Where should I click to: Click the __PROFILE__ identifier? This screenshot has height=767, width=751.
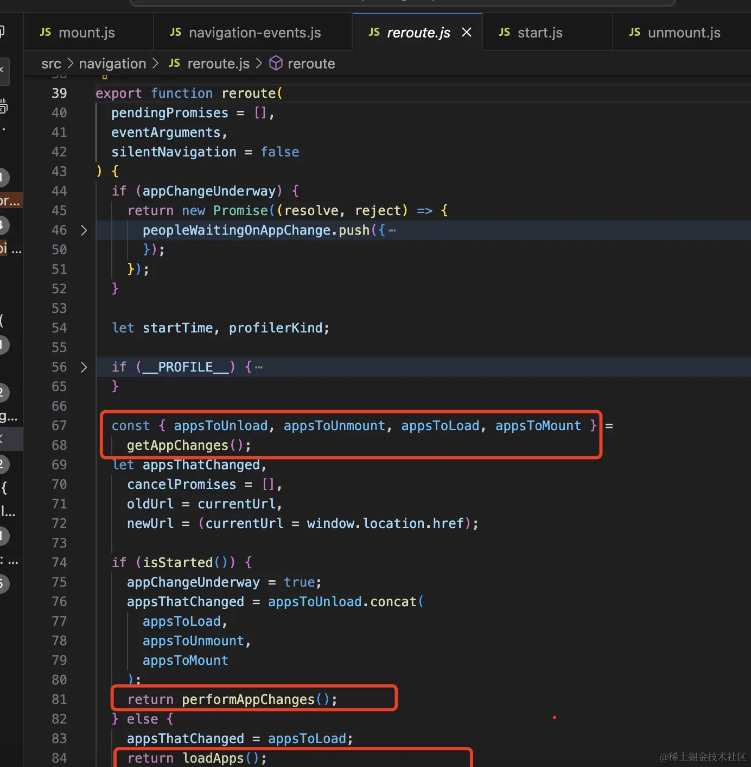(x=186, y=367)
